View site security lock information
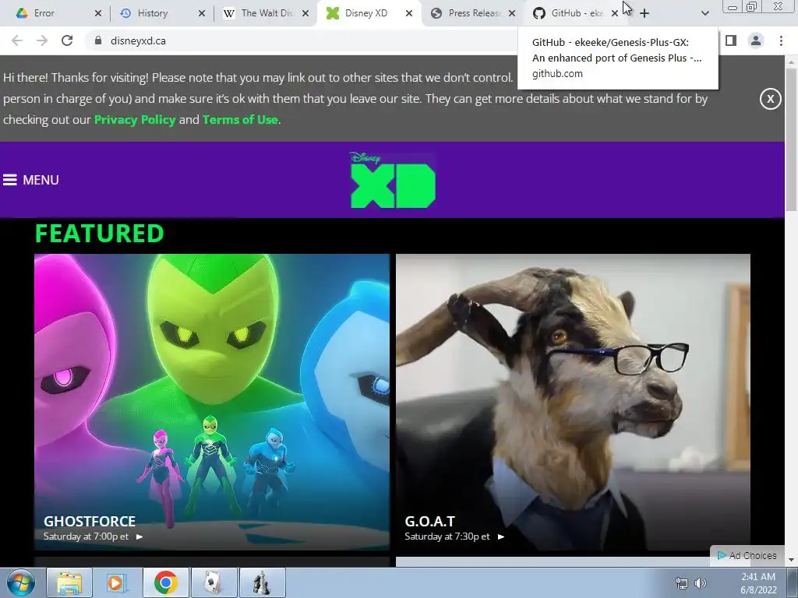This screenshot has height=598, width=798. 98,40
